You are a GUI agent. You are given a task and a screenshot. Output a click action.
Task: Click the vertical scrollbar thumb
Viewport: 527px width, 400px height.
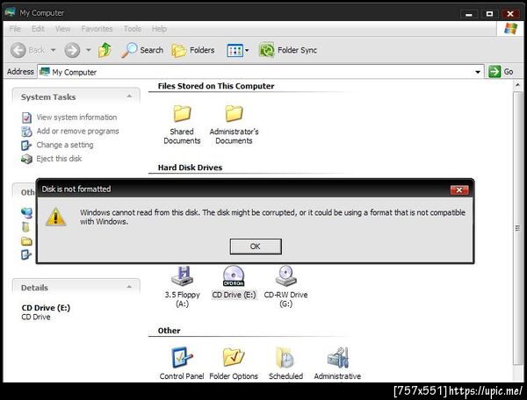pyautogui.click(x=517, y=228)
